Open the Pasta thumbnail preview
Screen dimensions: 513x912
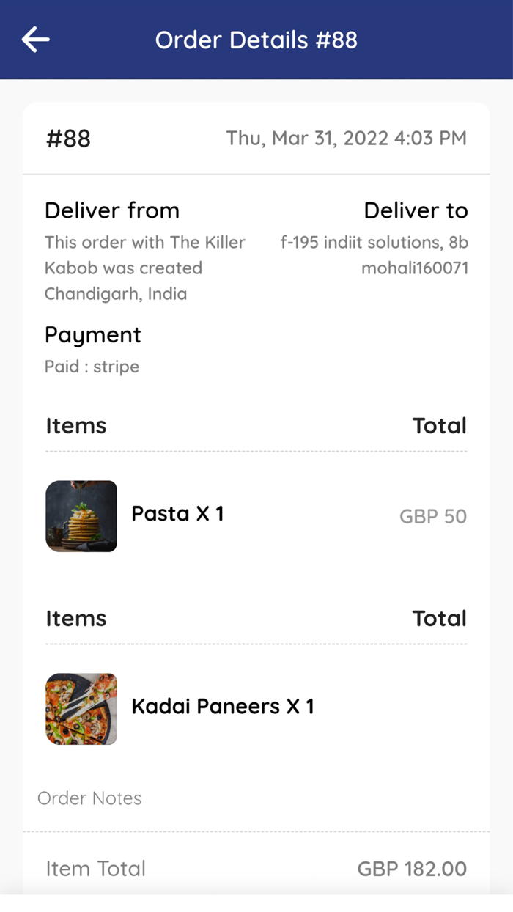point(81,516)
